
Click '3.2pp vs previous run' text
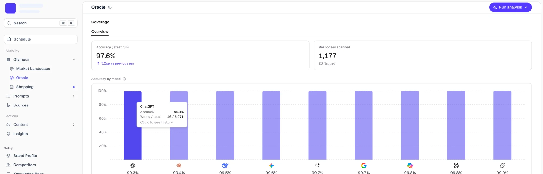click(x=118, y=63)
